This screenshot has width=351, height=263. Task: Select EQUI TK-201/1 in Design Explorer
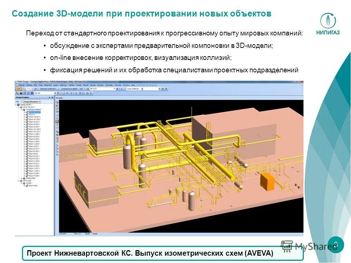(x=32, y=117)
